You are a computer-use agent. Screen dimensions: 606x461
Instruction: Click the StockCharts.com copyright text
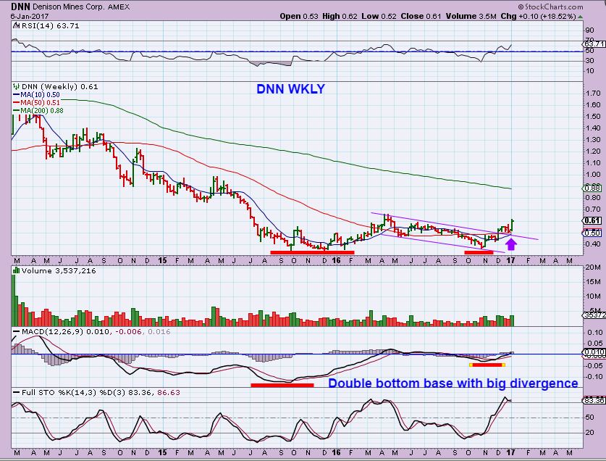tap(550, 7)
